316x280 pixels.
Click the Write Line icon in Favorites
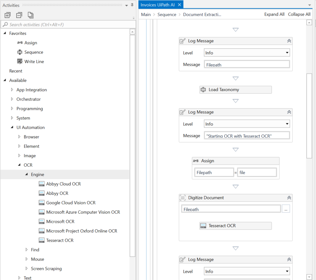[20, 61]
